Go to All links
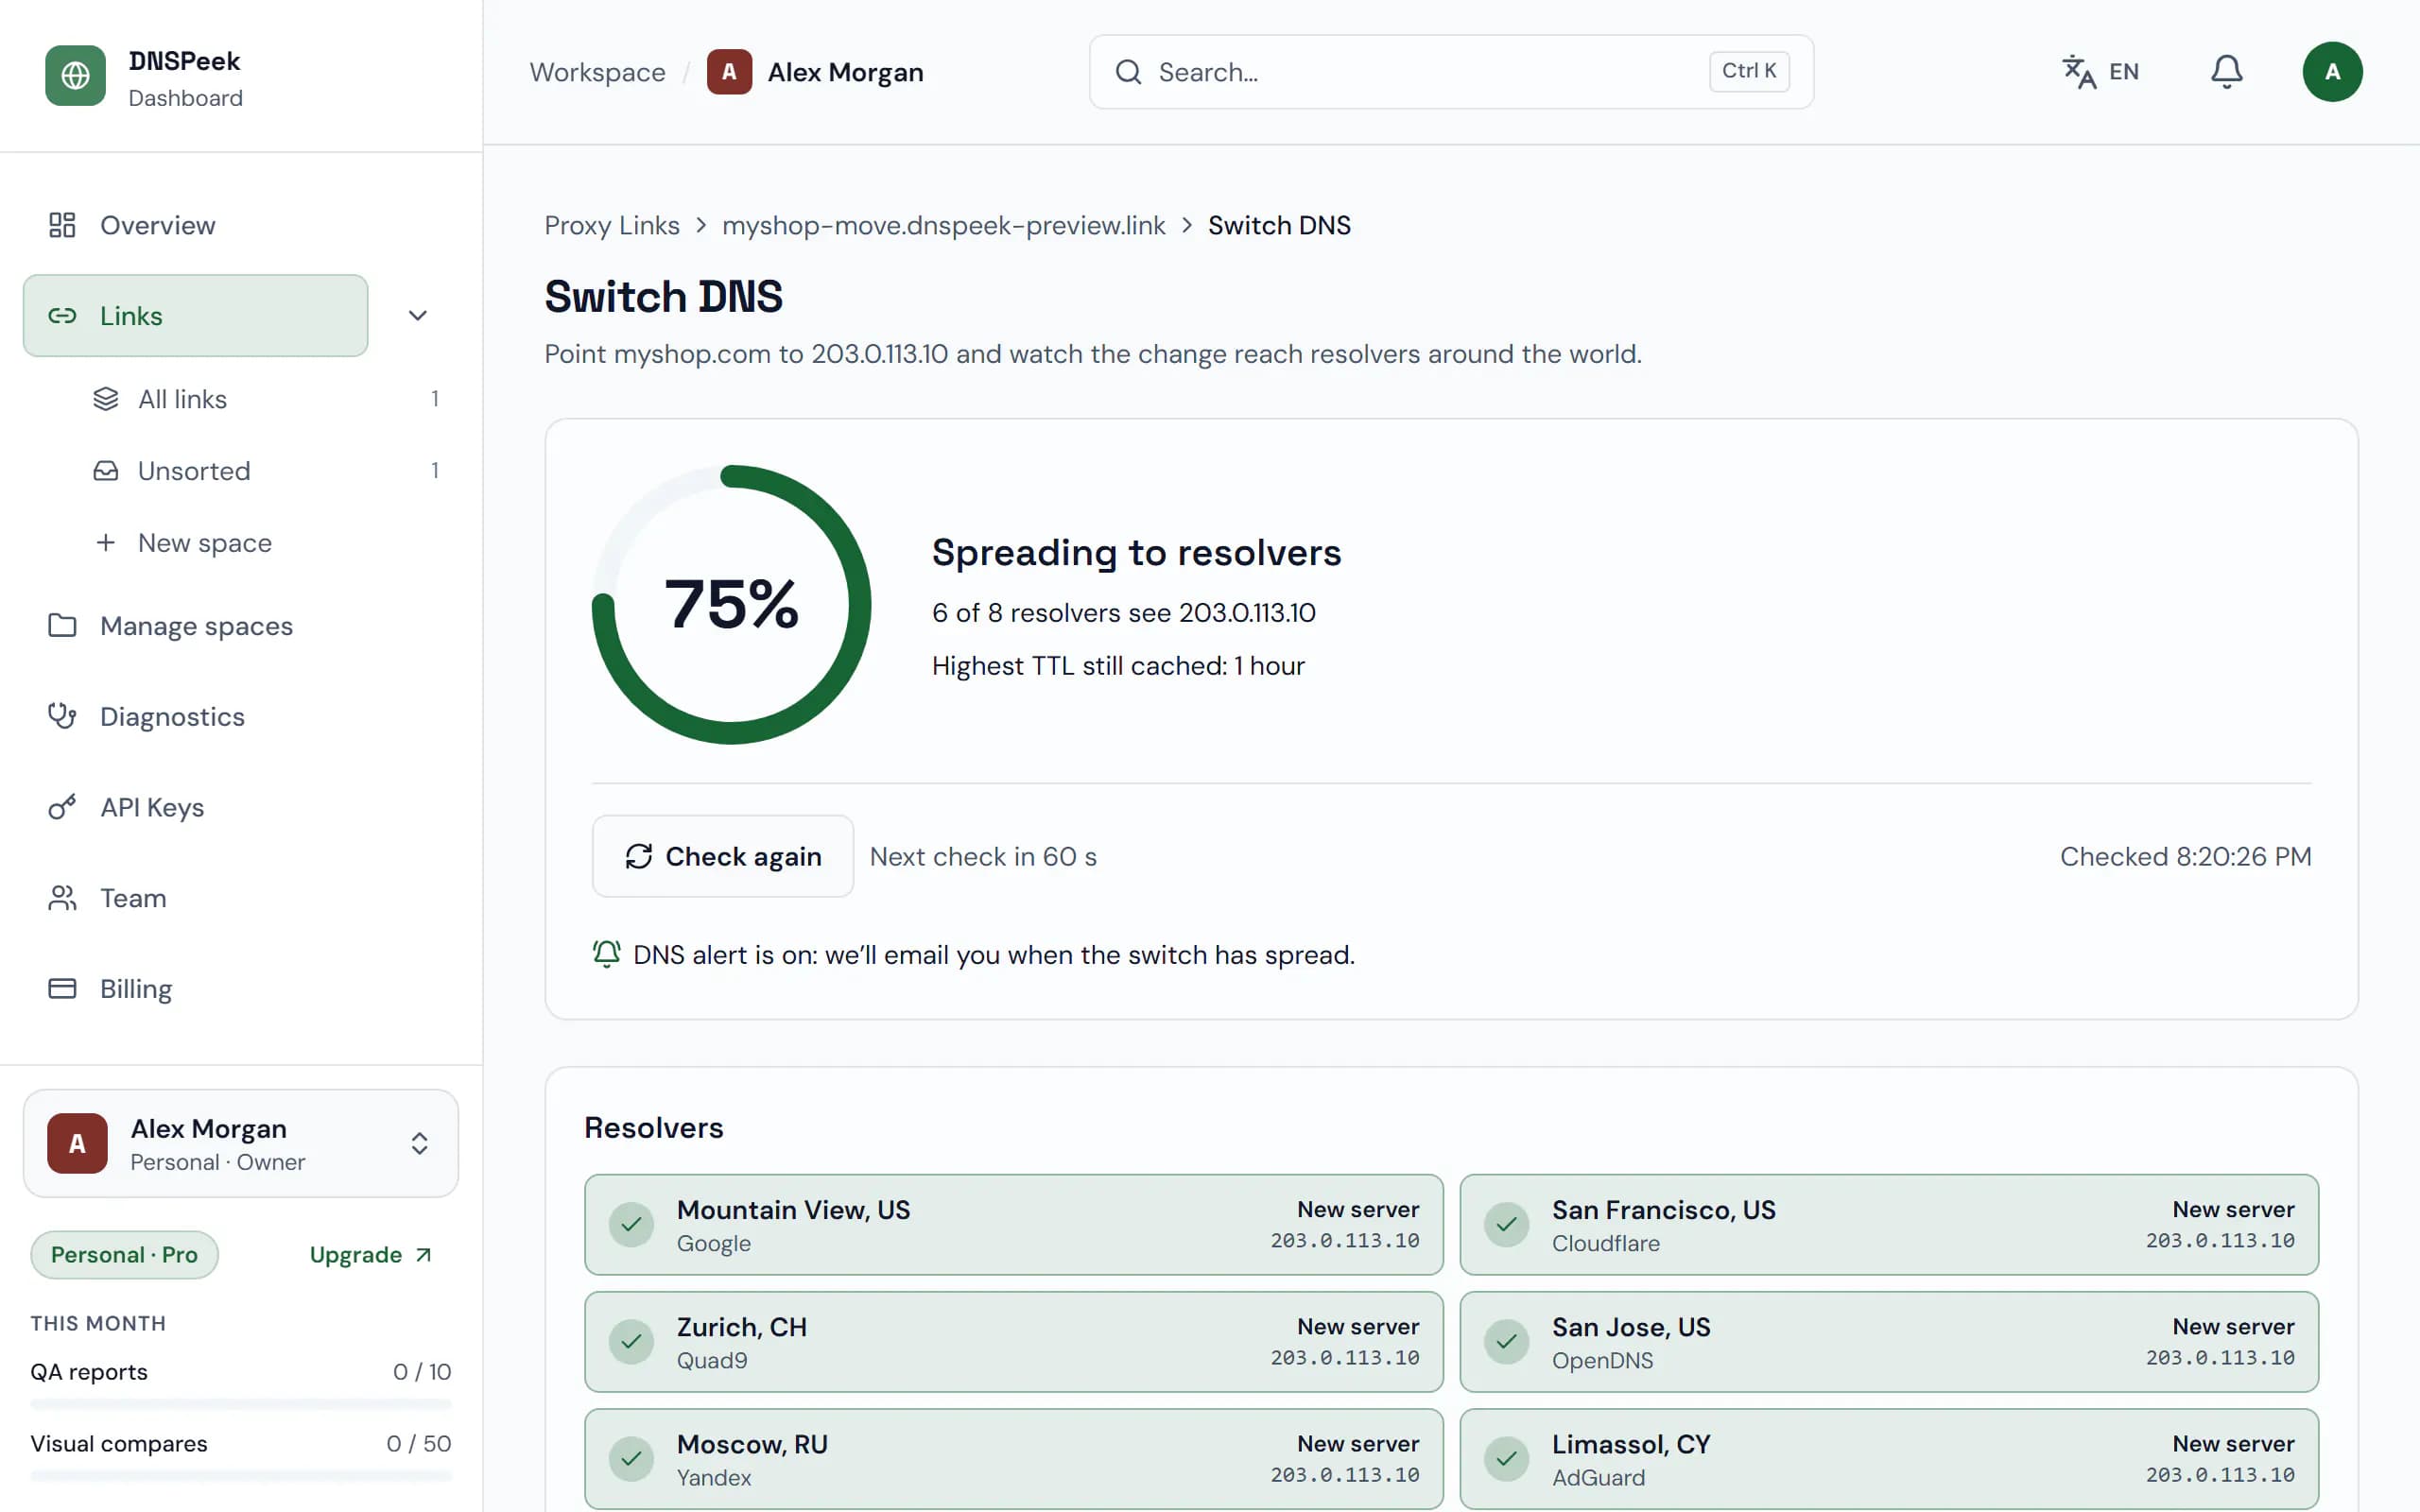Screen dimensions: 2420x1512 click(x=265, y=399)
